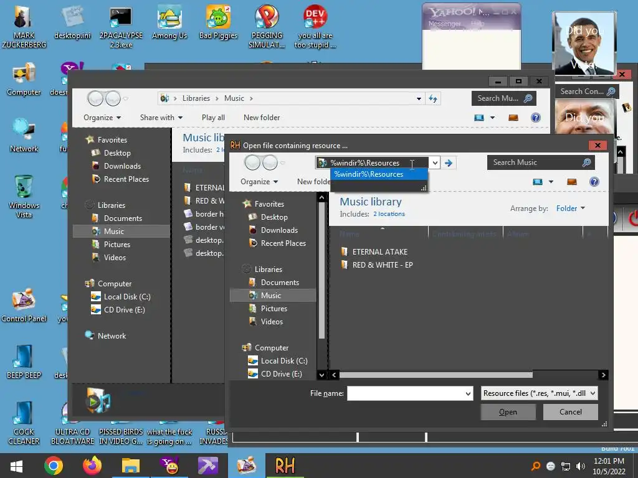Select Documents library in dialog sidebar
The width and height of the screenshot is (638, 478).
pos(280,283)
